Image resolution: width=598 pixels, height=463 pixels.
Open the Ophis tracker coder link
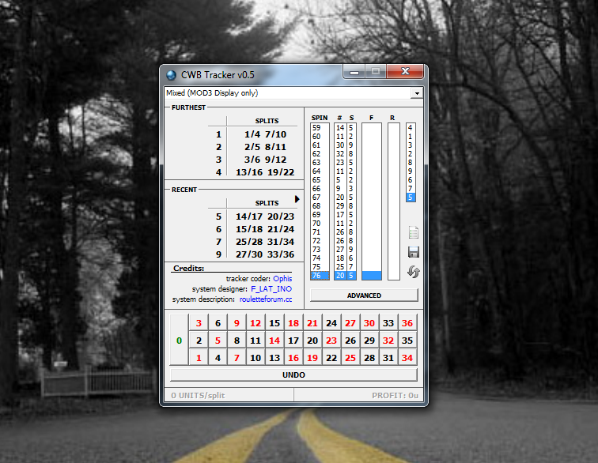point(282,279)
